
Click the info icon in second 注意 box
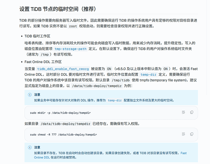30,147
